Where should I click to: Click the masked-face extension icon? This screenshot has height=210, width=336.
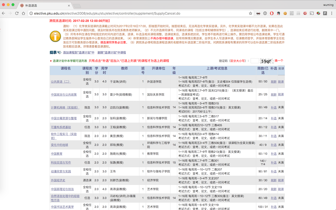(258, 13)
